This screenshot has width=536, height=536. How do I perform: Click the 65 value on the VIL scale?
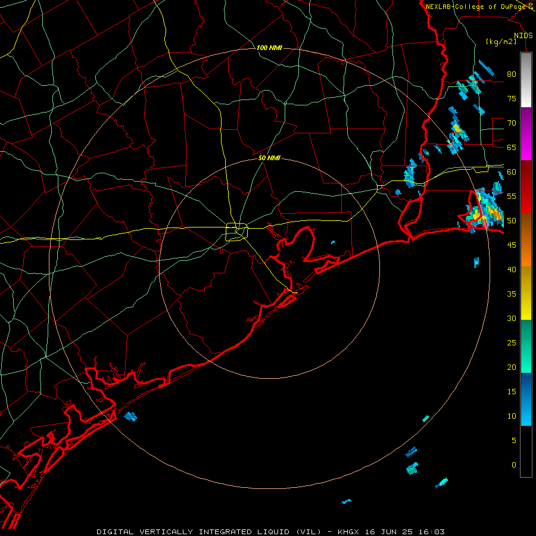[x=512, y=147]
